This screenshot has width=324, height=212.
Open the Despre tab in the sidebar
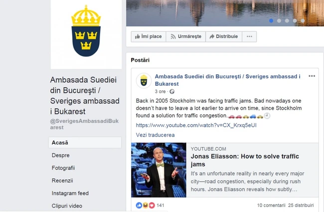[60, 155]
